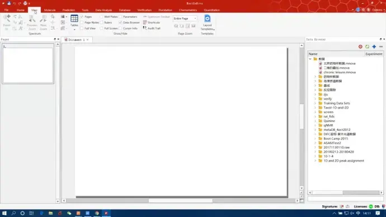This screenshot has width=386, height=217.
Task: Click the Options button
Action: click(378, 10)
